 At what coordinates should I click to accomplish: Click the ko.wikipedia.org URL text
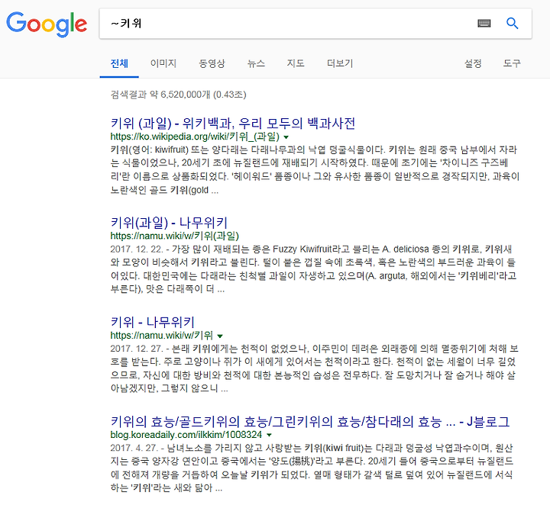(195, 137)
